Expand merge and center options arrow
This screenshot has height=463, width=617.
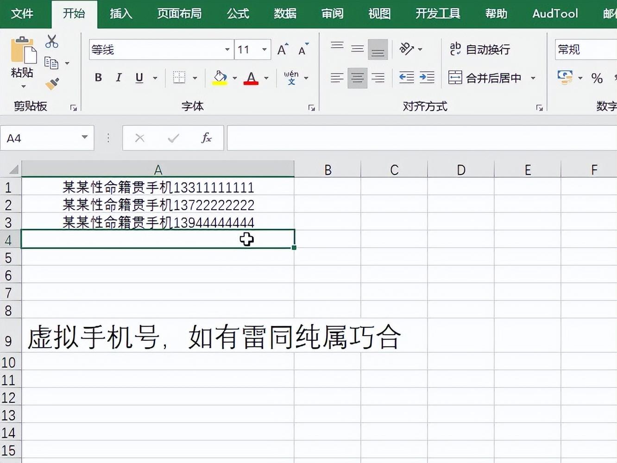click(533, 78)
